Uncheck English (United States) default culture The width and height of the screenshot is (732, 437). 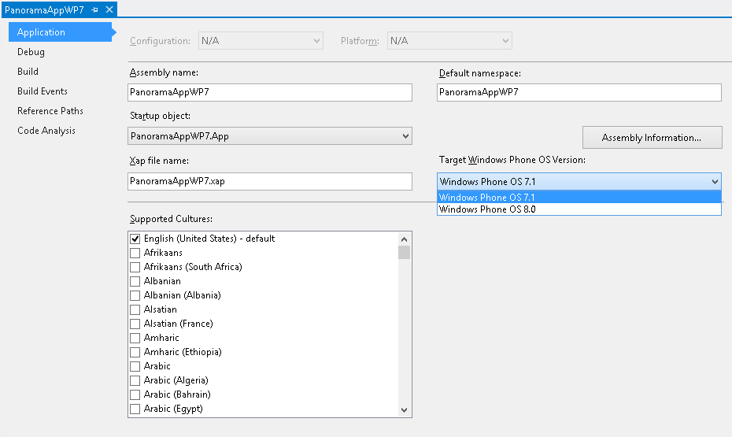[x=135, y=239]
